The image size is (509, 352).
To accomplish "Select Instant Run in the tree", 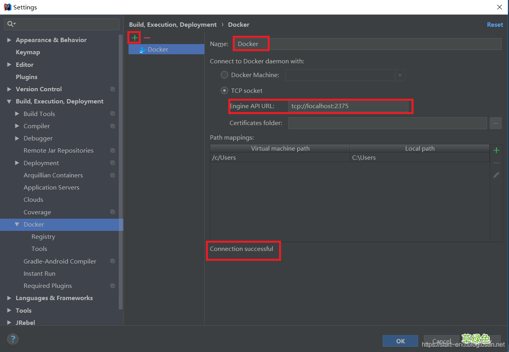I will pyautogui.click(x=39, y=274).
